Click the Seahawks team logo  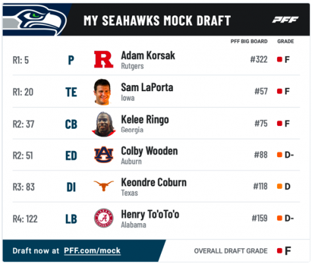pyautogui.click(x=35, y=20)
